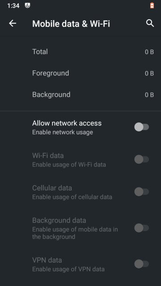Screen dimensions: 161x286
Task: Tap the Mobile data & Wi-Fi title
Action: [x=71, y=24]
